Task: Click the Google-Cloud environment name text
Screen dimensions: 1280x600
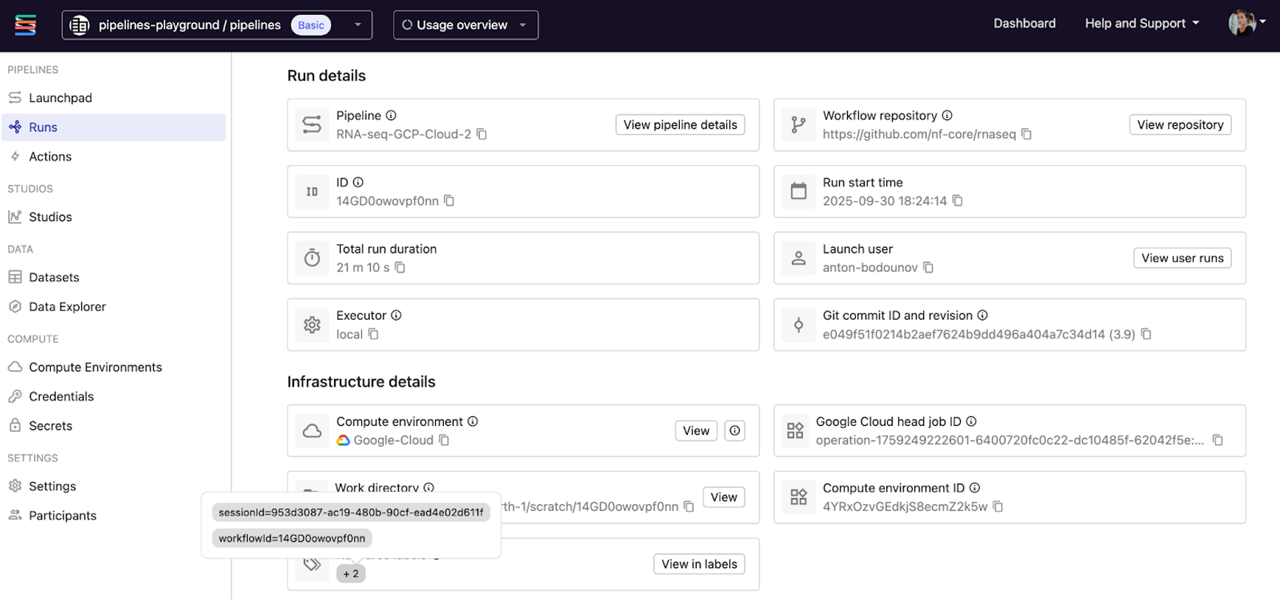Action: [x=393, y=440]
